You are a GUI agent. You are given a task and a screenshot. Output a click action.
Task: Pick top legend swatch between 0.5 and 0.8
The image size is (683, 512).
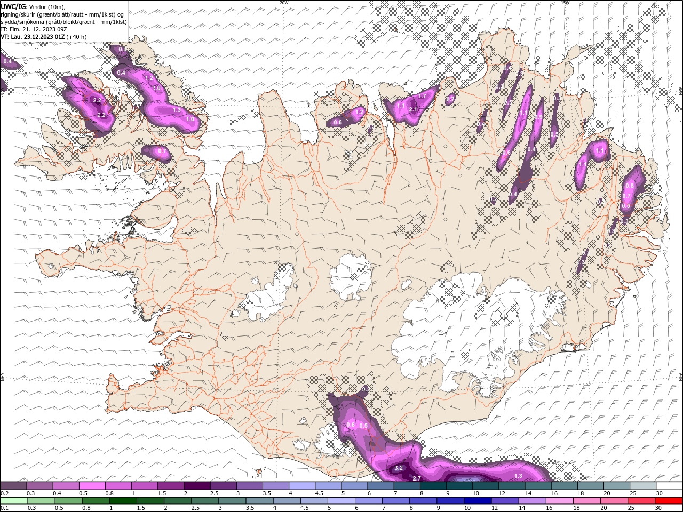pos(92,485)
